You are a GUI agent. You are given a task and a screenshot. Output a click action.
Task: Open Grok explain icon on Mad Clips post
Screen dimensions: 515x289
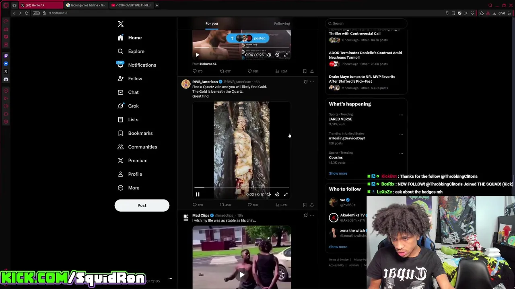click(x=305, y=216)
